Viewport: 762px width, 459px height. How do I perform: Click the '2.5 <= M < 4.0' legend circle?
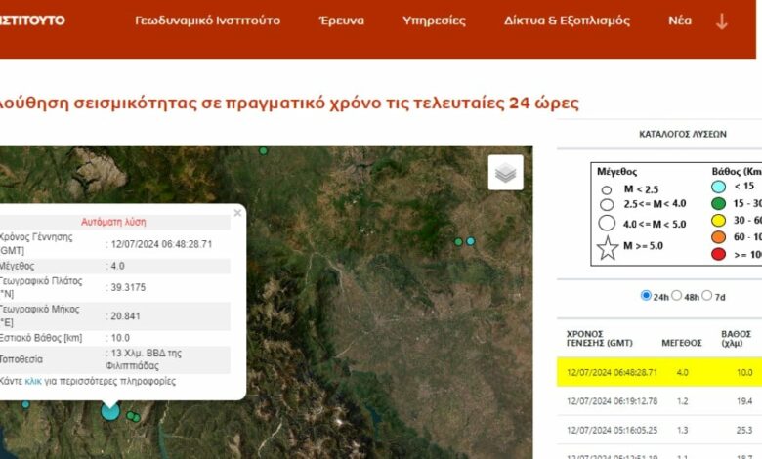point(607,204)
